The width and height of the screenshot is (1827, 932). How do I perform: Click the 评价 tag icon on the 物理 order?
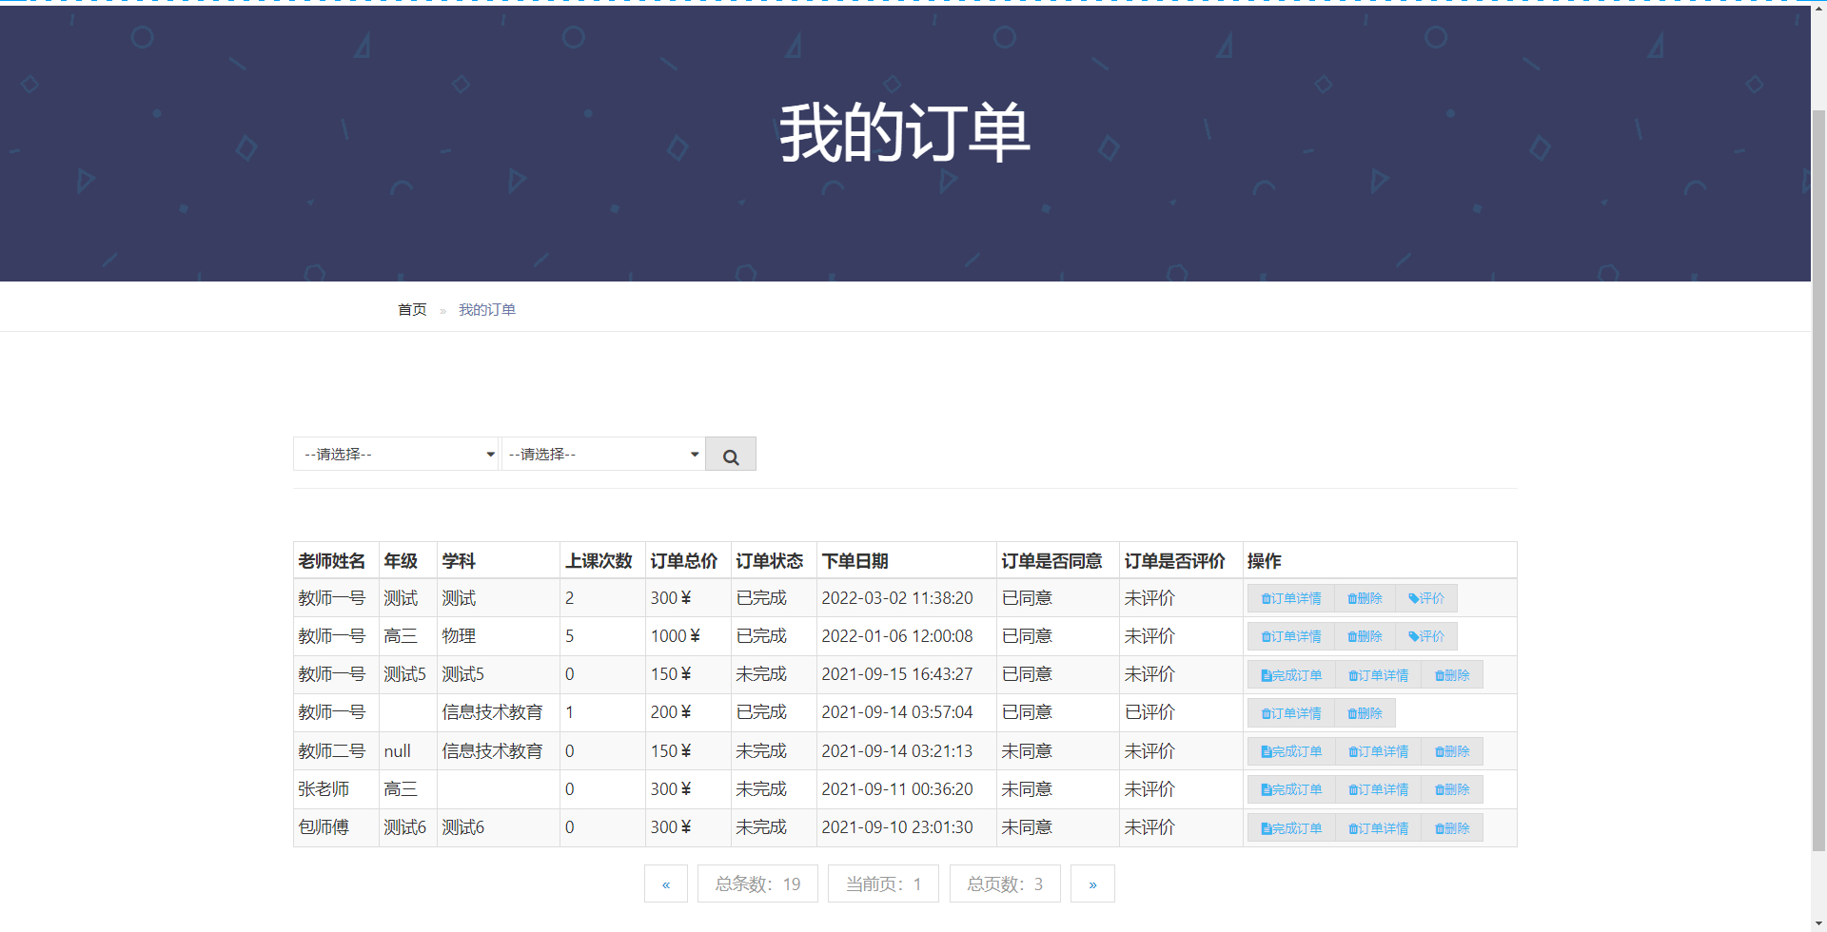[x=1425, y=635]
